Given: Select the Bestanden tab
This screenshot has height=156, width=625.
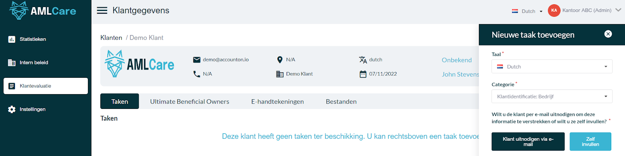Looking at the screenshot, I should (x=341, y=102).
